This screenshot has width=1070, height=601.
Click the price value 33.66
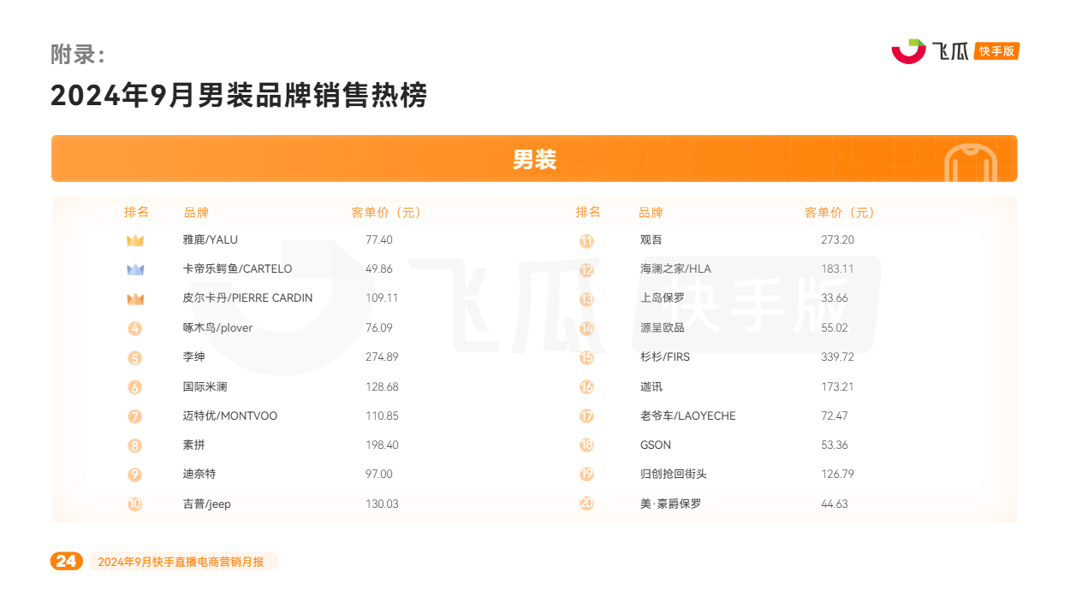click(x=835, y=298)
